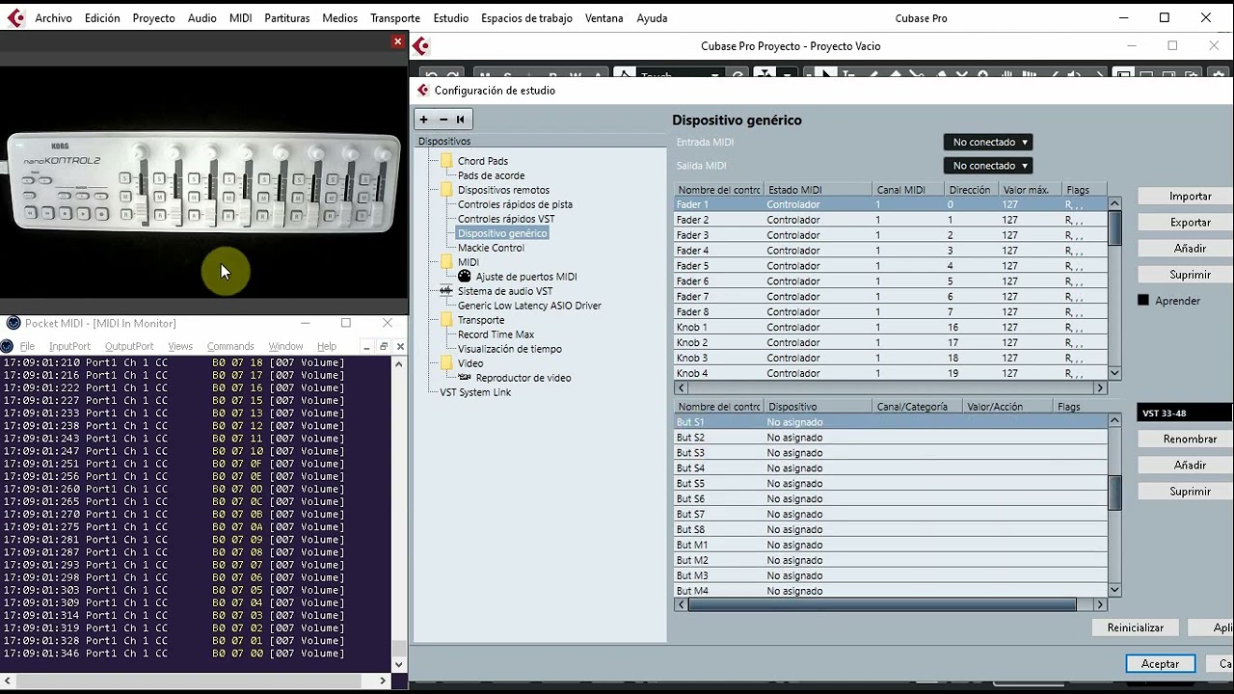The width and height of the screenshot is (1234, 694).
Task: Select the Knob 3 row
Action: [891, 358]
